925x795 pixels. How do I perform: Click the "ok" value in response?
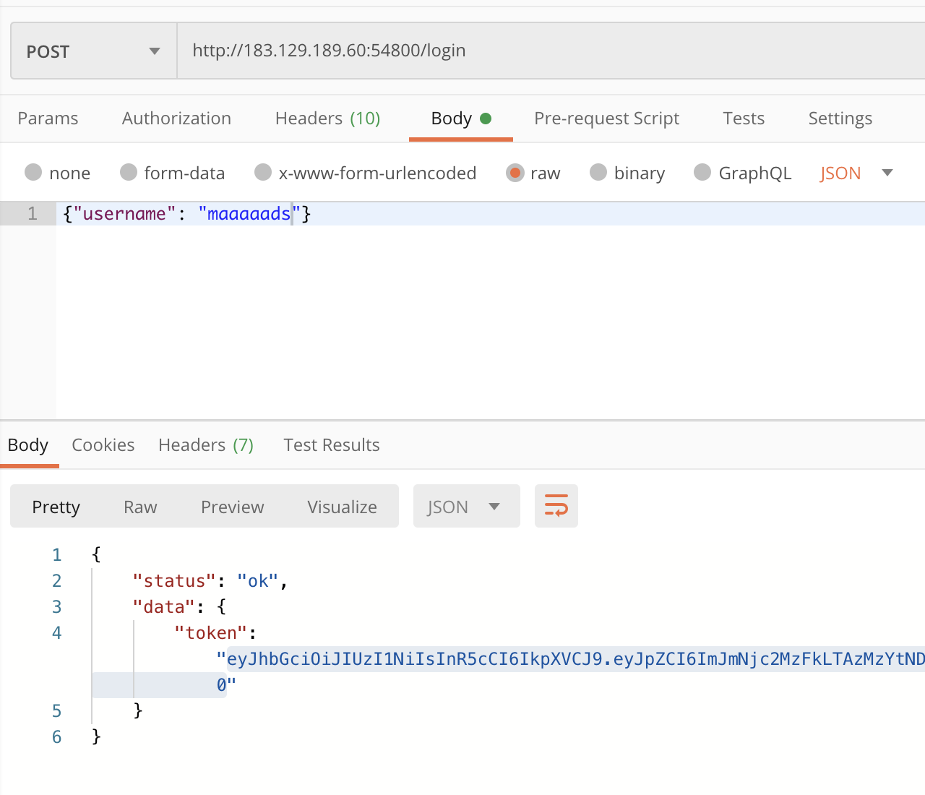click(x=258, y=581)
